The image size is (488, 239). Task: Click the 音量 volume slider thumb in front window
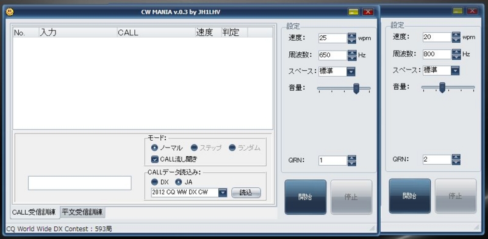pos(356,88)
